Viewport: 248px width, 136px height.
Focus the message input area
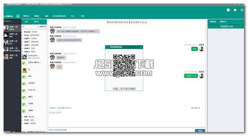(127, 119)
